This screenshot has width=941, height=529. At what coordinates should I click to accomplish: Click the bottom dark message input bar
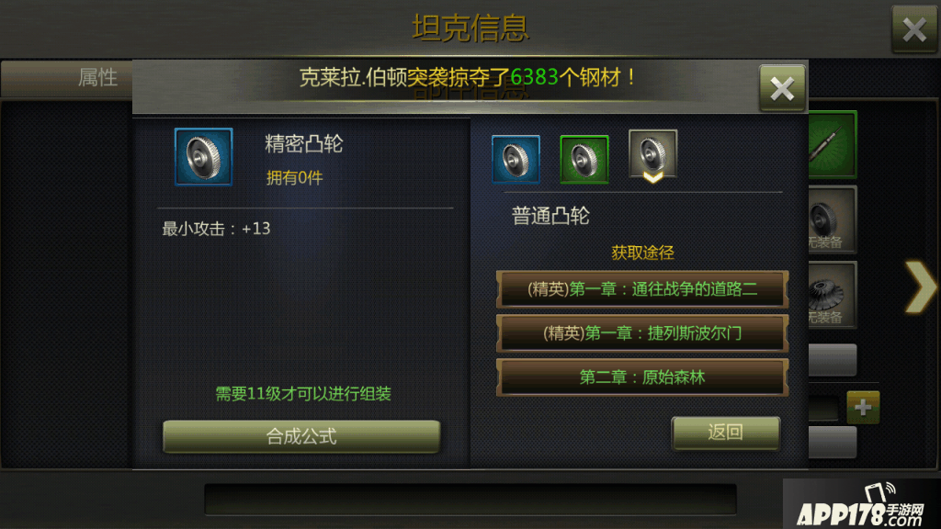[470, 499]
